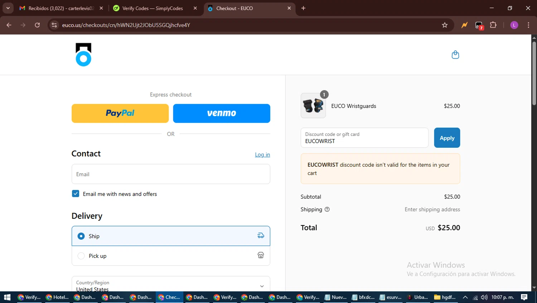
Task: Toggle Email me with news and offers
Action: pyautogui.click(x=76, y=194)
